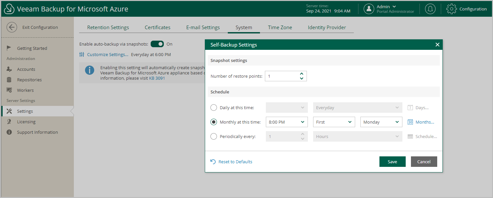This screenshot has width=493, height=198.
Task: Click the Licensing badge icon
Action: point(9,122)
